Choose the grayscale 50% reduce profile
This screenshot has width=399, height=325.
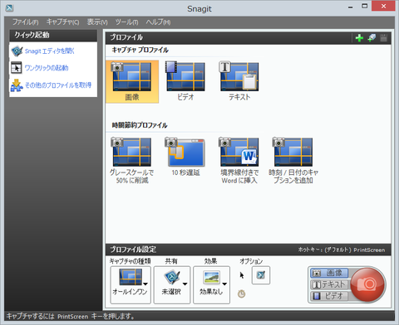pyautogui.click(x=132, y=160)
